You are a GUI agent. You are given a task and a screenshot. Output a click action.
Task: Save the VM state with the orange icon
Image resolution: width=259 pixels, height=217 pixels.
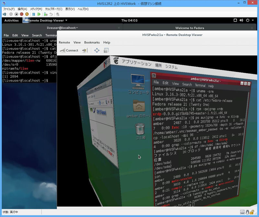click(x=27, y=14)
